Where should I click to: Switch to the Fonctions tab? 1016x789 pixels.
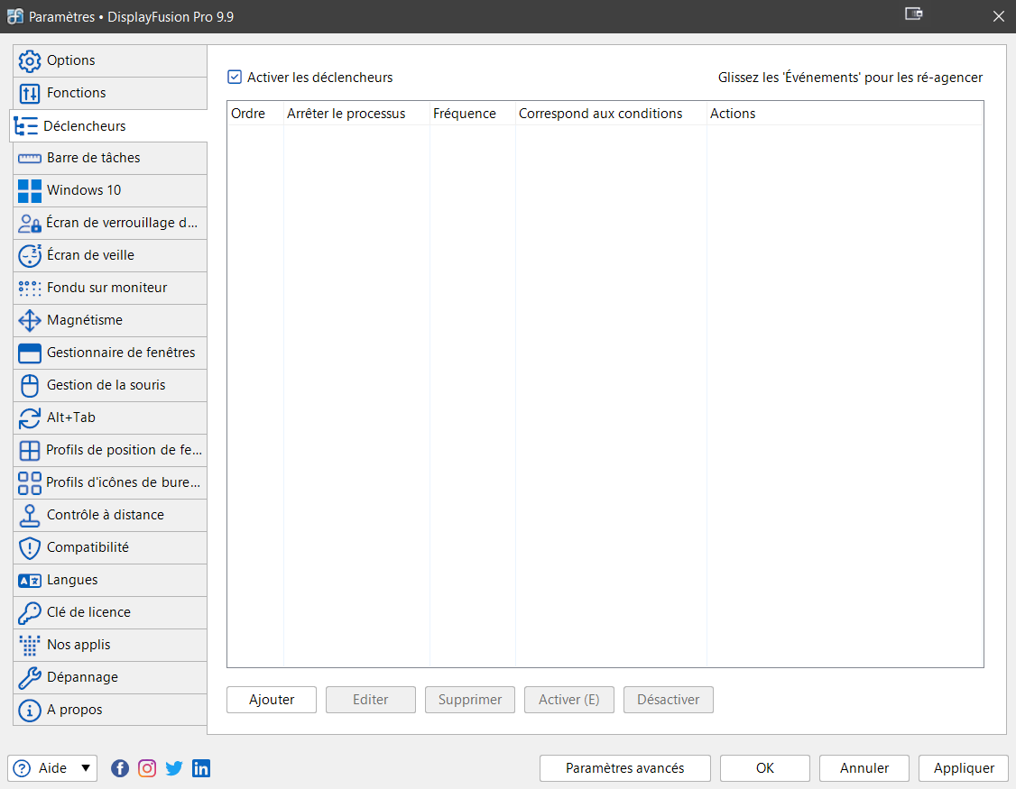tap(110, 93)
